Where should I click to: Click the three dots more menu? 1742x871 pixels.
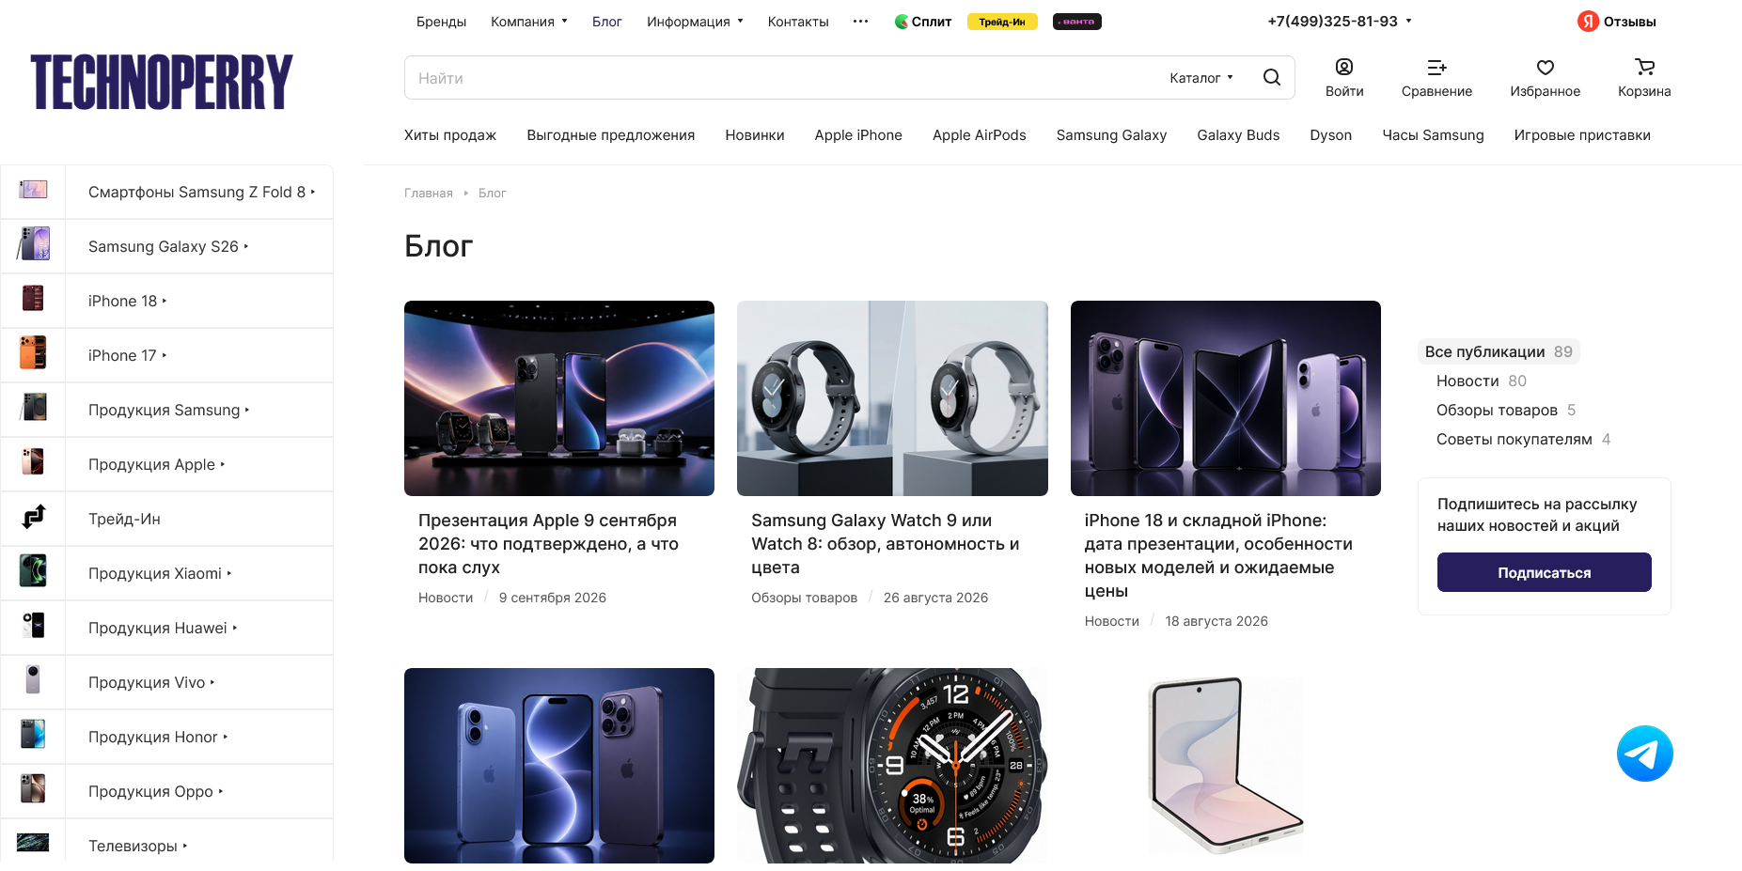[x=860, y=21]
